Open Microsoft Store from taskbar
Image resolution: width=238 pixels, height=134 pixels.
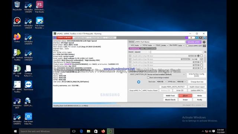[x=96, y=131]
